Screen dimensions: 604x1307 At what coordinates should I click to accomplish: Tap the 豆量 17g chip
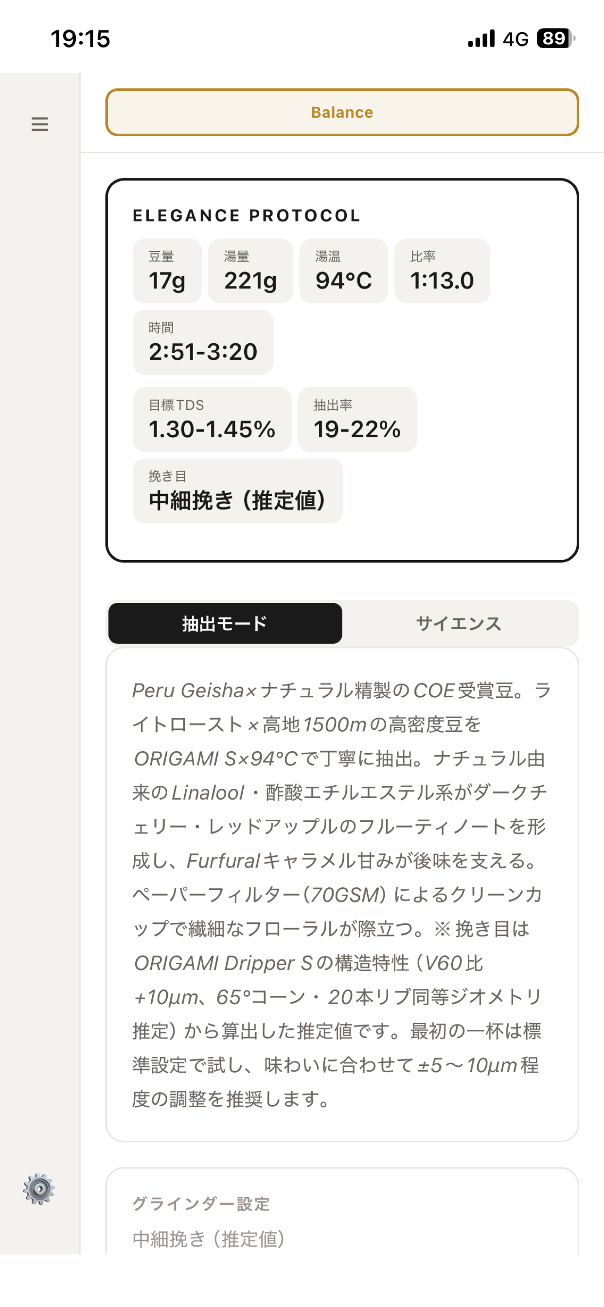[167, 271]
